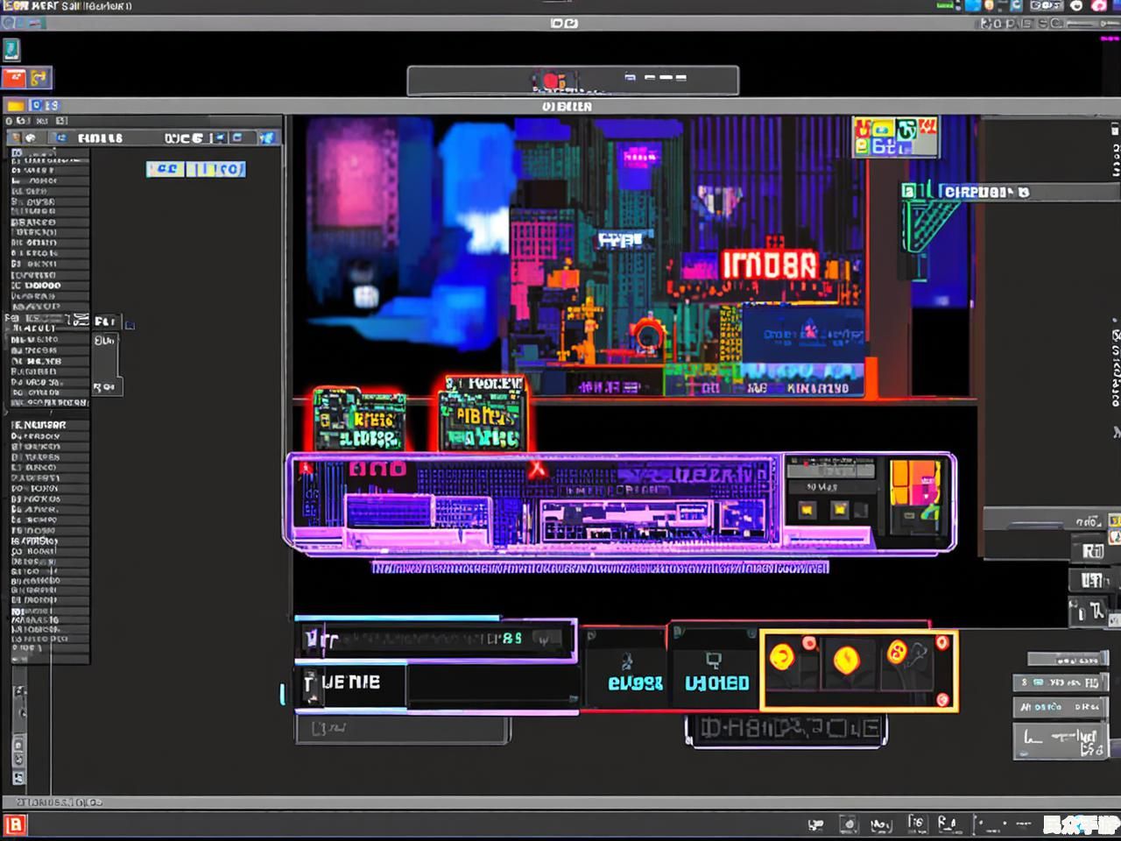1121x841 pixels.
Task: Click the waveform strip beneath the purple panel
Action: (600, 568)
